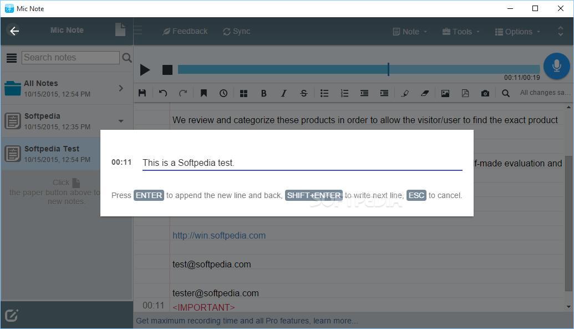Viewport: 574px width, 329px height.
Task: Click the scrollbar up arrow of the note
Action: click(x=568, y=107)
